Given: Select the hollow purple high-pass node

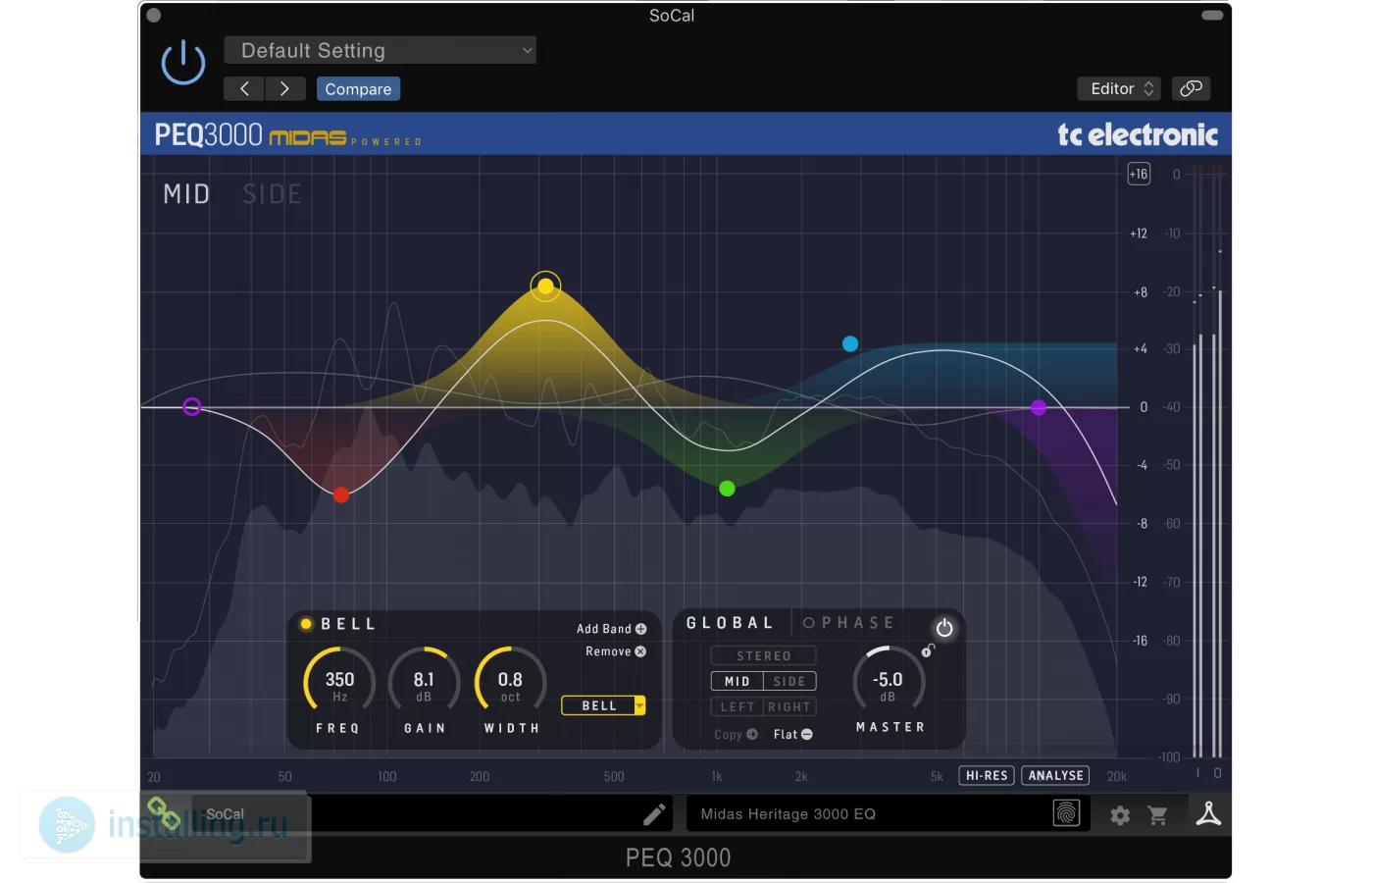Looking at the screenshot, I should [x=192, y=406].
